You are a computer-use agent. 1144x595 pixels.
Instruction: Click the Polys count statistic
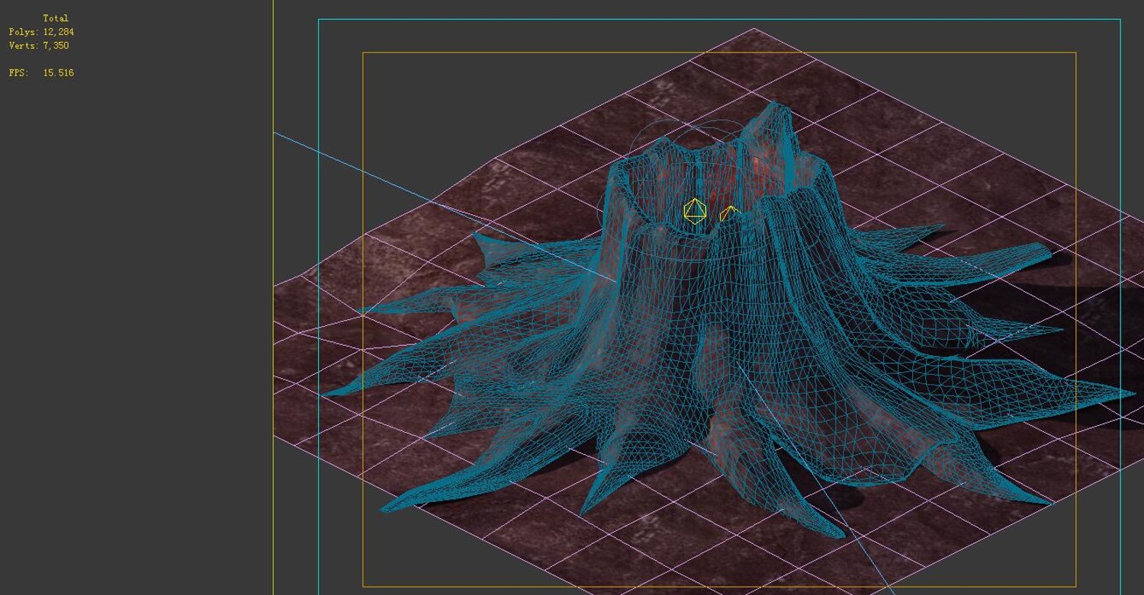tap(41, 32)
